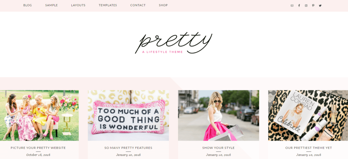This screenshot has height=159, width=348.
Task: Click the Pretty lifestyle theme logo
Action: click(174, 43)
